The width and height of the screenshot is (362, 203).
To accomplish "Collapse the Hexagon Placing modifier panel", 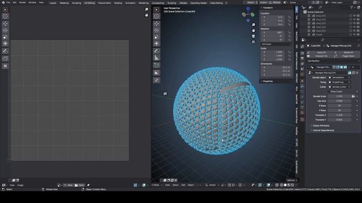I will click(x=308, y=67).
